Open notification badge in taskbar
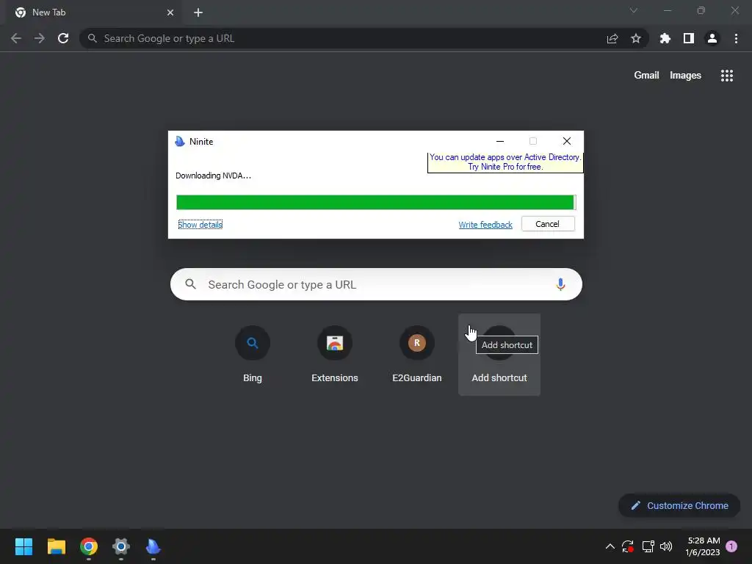The height and width of the screenshot is (564, 752). click(731, 546)
